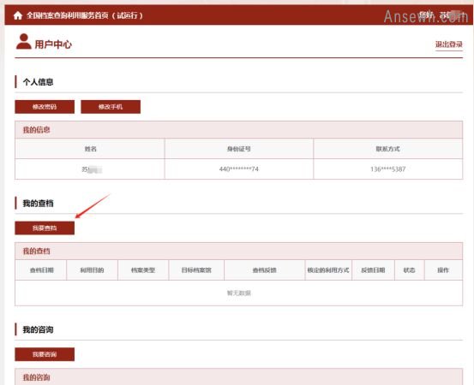Click the 修改密码 button

[x=45, y=107]
